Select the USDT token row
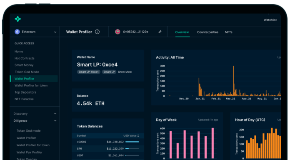 108,155
